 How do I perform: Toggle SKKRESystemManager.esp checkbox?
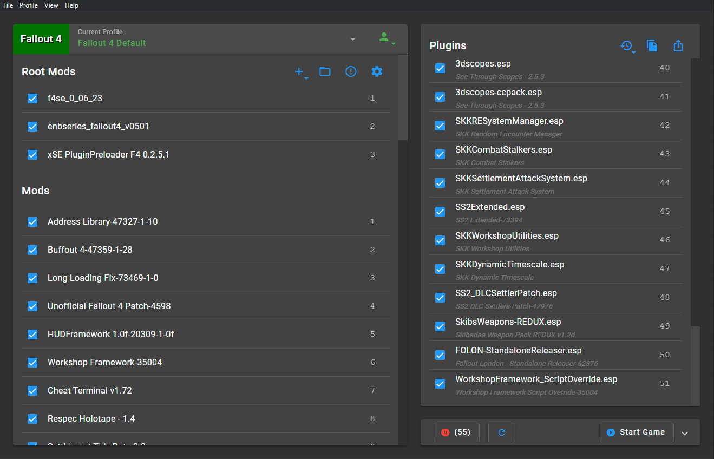pyautogui.click(x=440, y=126)
